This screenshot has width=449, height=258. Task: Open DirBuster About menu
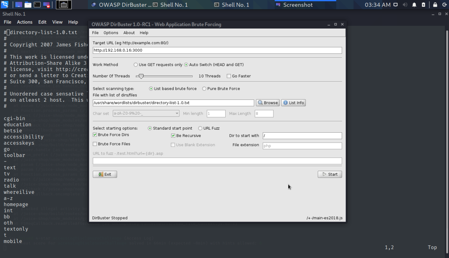pos(129,33)
